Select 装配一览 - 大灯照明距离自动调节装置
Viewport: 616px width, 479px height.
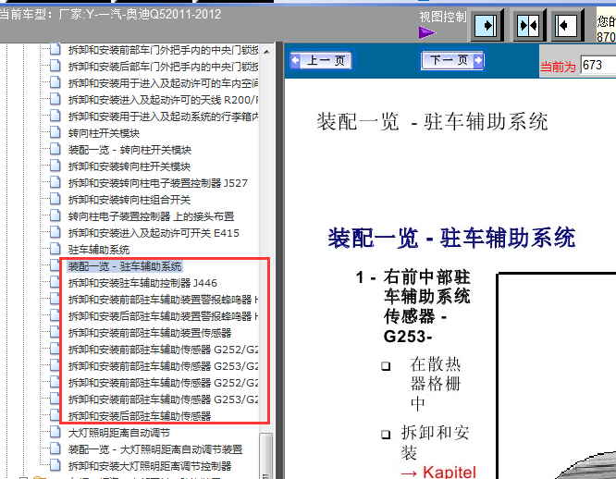tap(155, 449)
